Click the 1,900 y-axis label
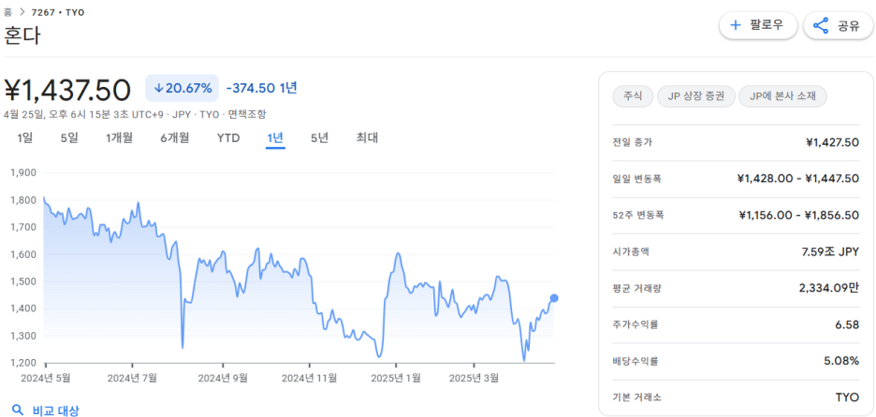Viewport: 876px width, 417px height. pyautogui.click(x=22, y=172)
